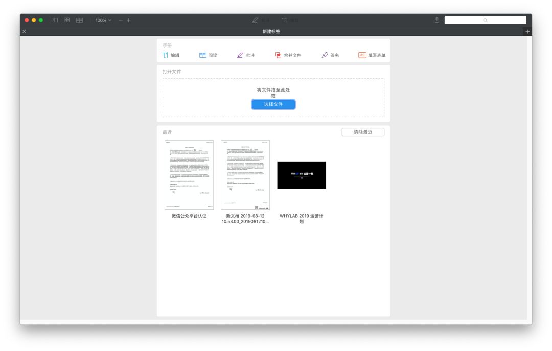Zoom in with the plus button
Viewport: 552px width, 351px height.
tap(128, 20)
